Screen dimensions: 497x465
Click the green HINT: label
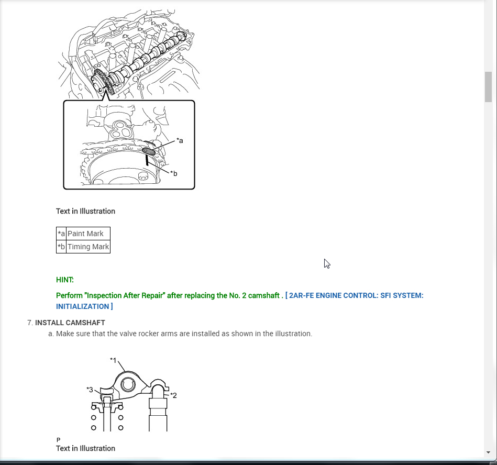[64, 280]
